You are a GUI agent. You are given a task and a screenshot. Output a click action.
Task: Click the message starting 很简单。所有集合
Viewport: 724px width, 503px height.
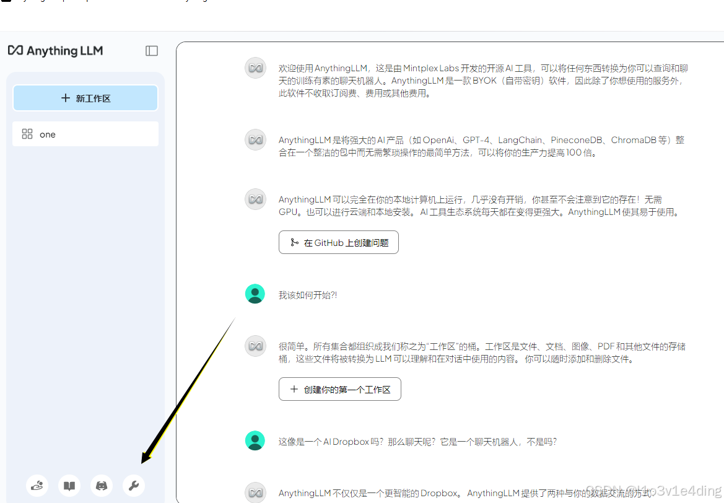[x=482, y=353]
